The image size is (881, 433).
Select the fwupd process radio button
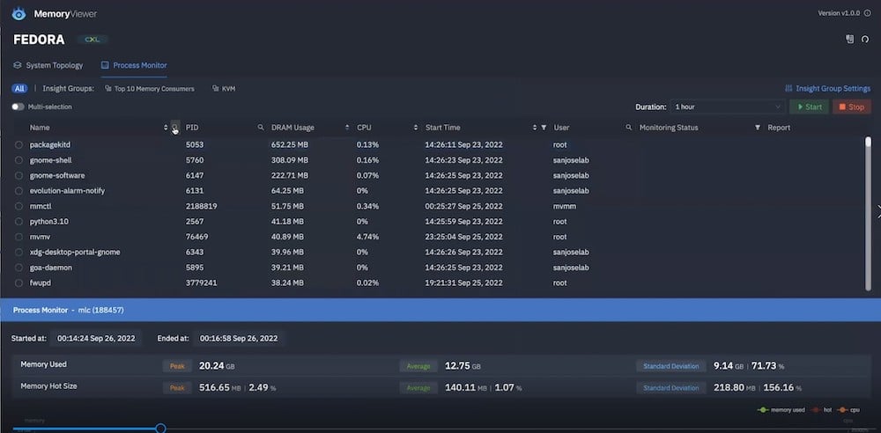[x=19, y=283]
